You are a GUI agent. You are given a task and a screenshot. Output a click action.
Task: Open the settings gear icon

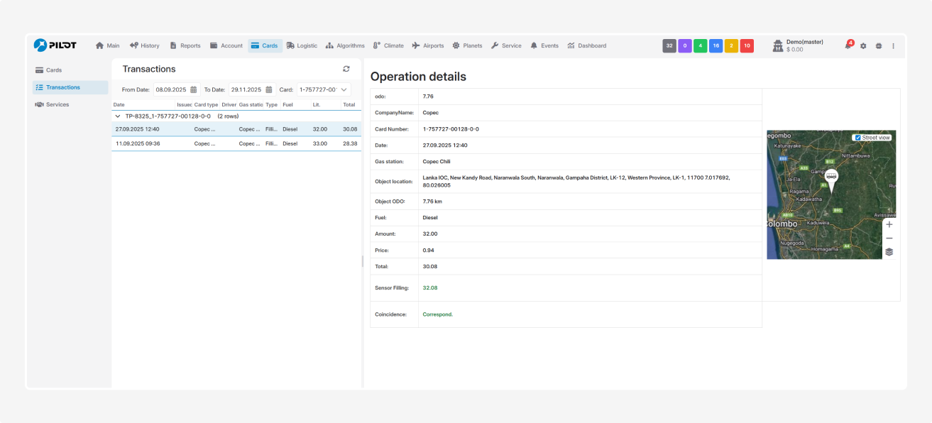863,45
